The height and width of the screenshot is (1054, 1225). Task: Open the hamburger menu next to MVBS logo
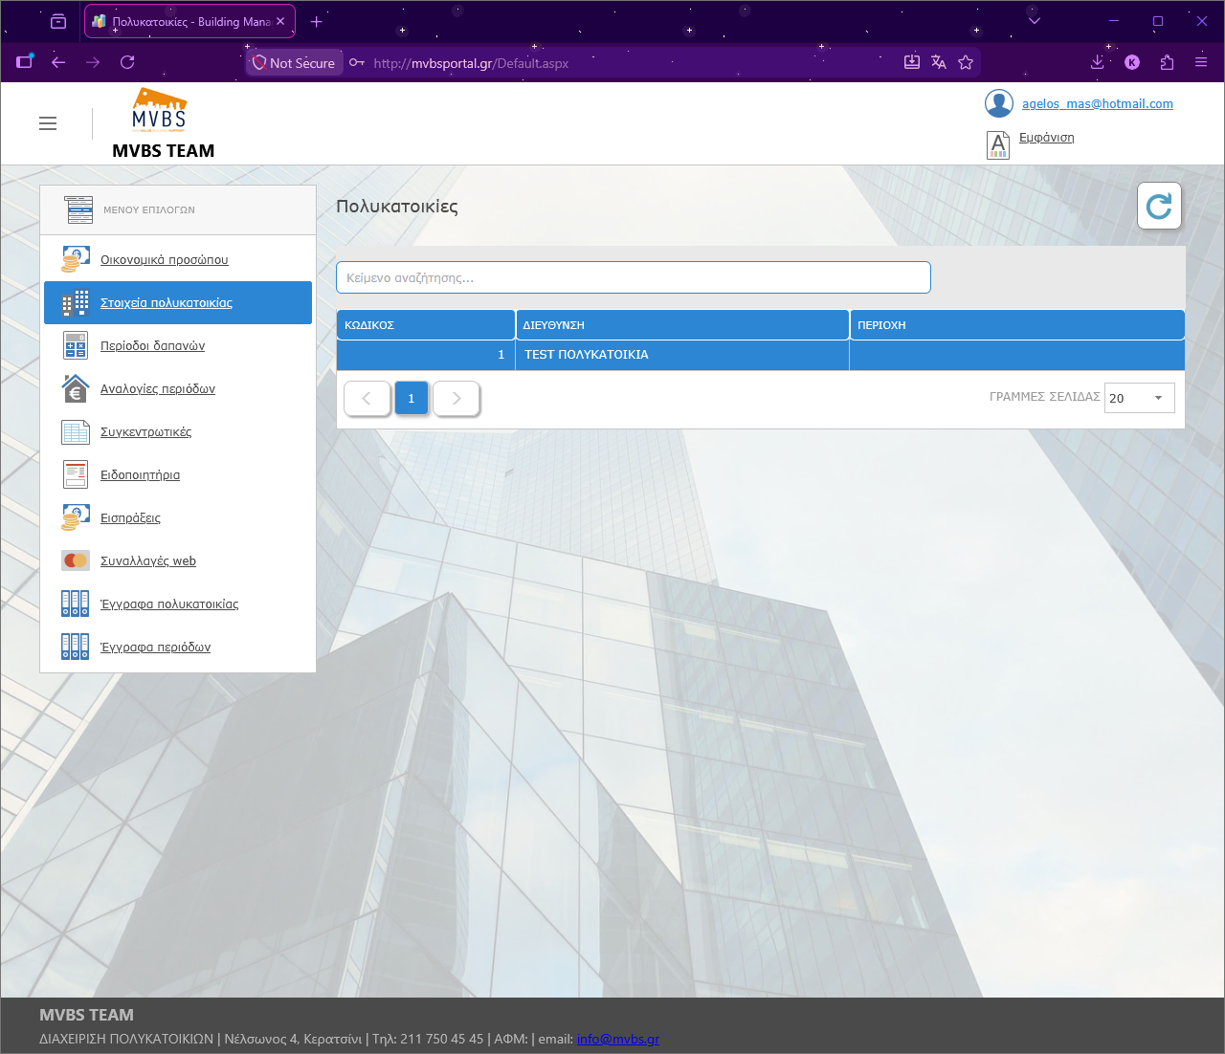click(48, 123)
